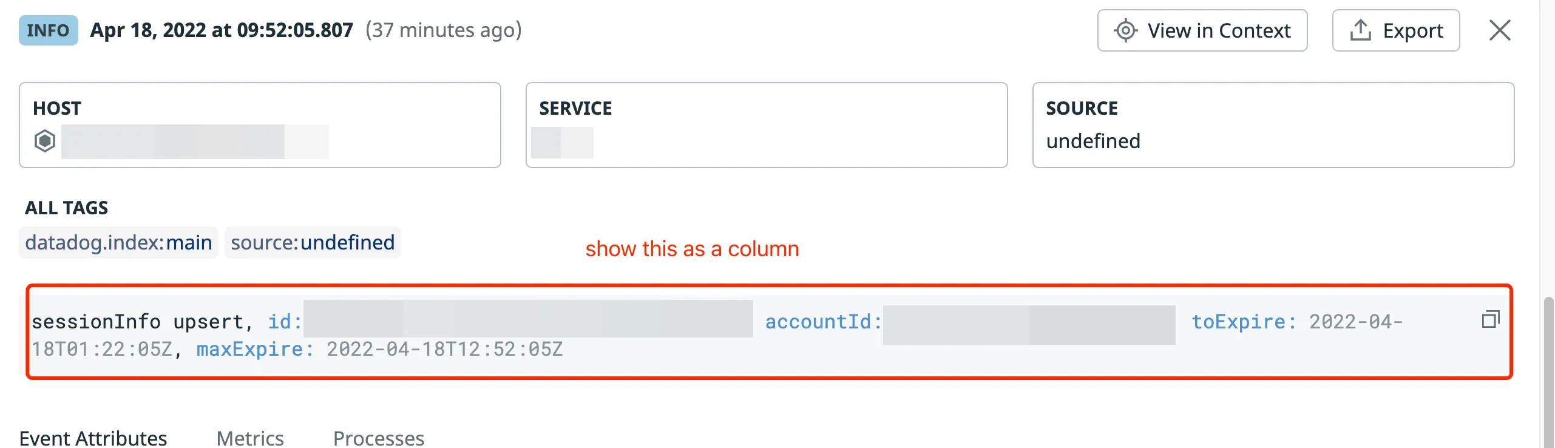Select the SERVICE card heading
This screenshot has height=448, width=1555.
(575, 108)
